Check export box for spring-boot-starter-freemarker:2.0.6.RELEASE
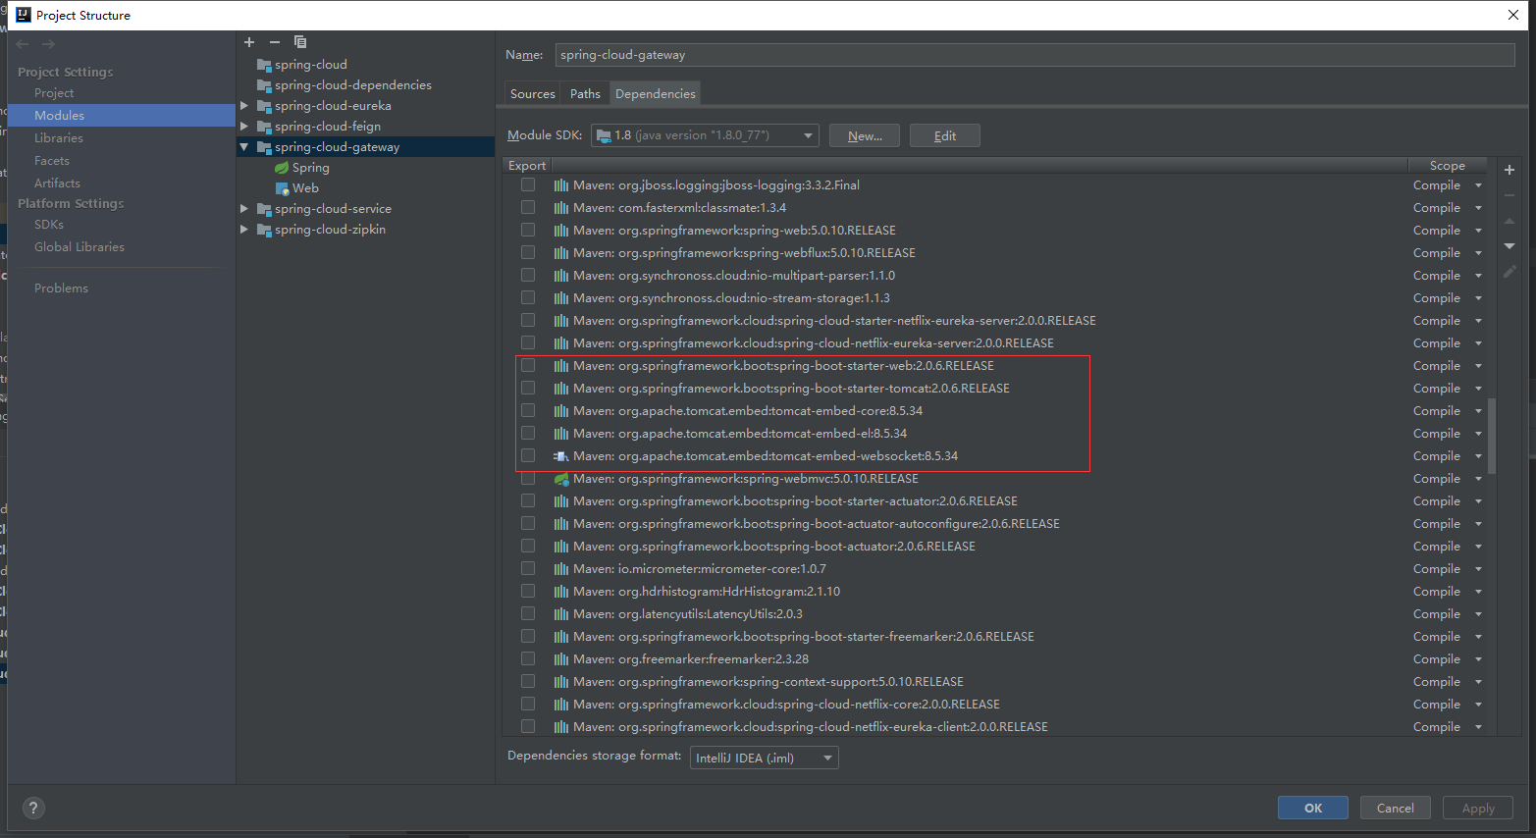 (528, 636)
